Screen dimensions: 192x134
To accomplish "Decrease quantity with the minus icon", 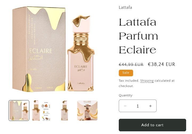I will [x=125, y=106].
